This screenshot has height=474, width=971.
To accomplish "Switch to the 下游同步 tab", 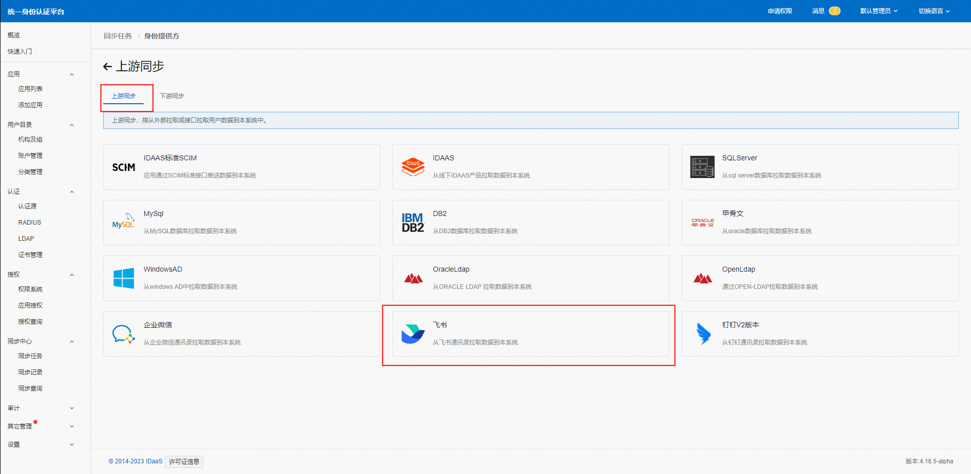I will point(172,96).
